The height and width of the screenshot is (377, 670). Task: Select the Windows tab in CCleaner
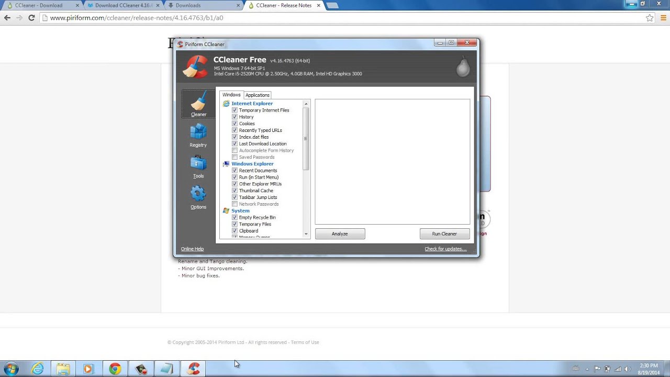tap(231, 95)
